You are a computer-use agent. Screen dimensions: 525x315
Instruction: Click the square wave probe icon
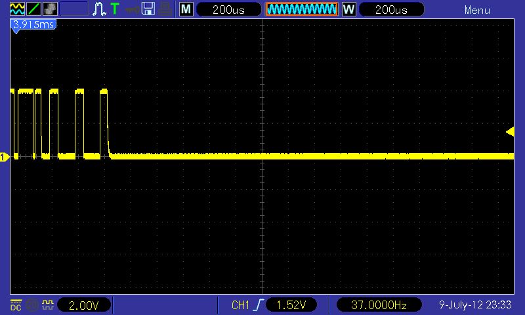48,304
